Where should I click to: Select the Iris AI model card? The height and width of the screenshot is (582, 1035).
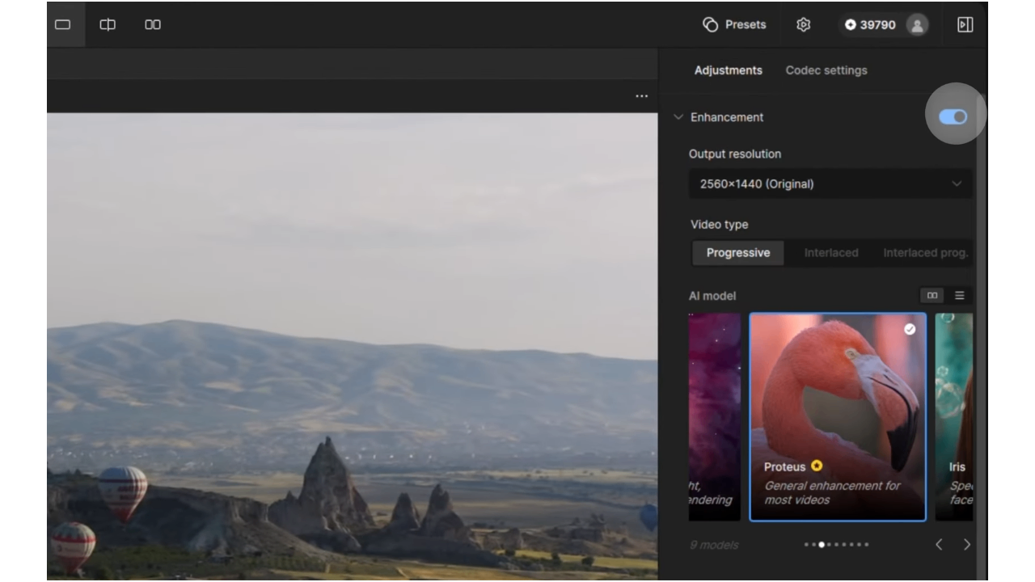954,417
